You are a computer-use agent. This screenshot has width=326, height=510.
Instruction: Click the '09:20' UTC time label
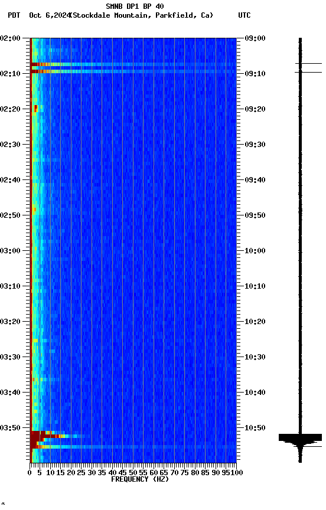click(x=255, y=109)
